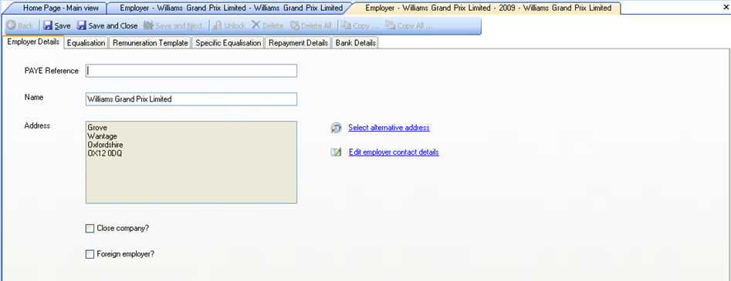Open the Employer Details tab
731x281 pixels.
(33, 42)
